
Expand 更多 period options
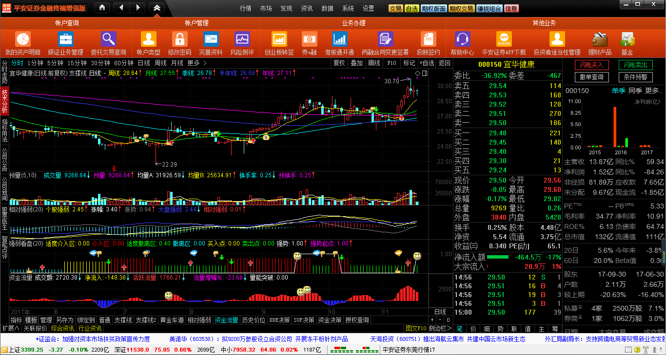click(197, 63)
